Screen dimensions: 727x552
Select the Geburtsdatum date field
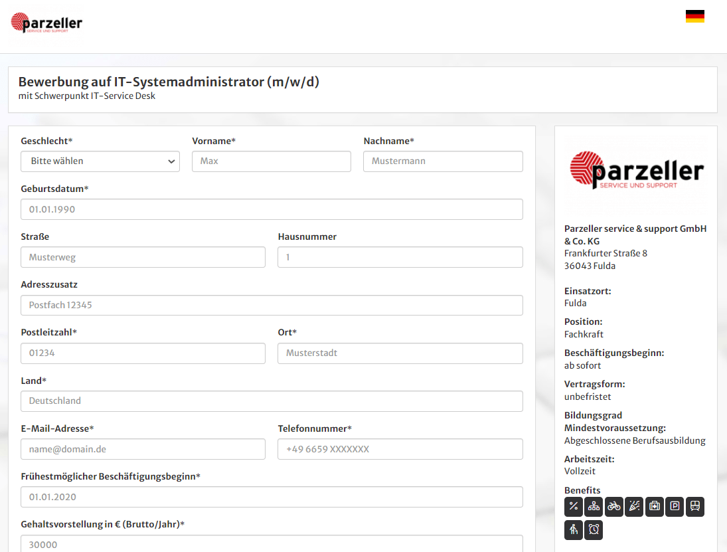pyautogui.click(x=271, y=209)
